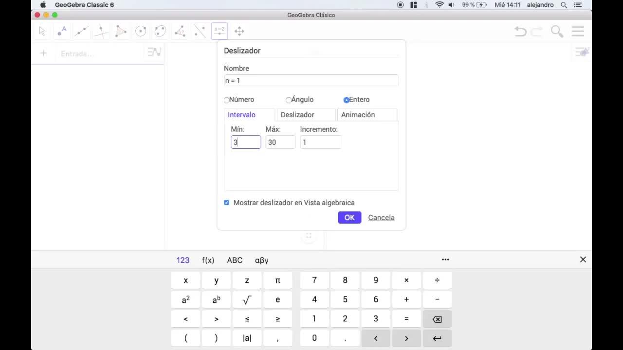Tap the multiplication × key
Viewport: 623px width, 350px height.
(x=406, y=280)
